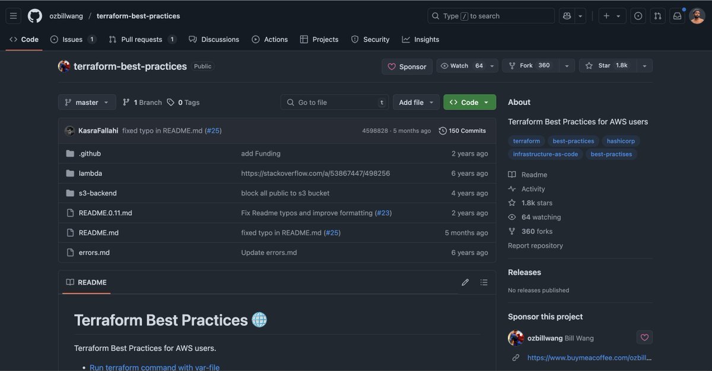Click the heart sponsor icon next to ozbillwang

tap(644, 338)
